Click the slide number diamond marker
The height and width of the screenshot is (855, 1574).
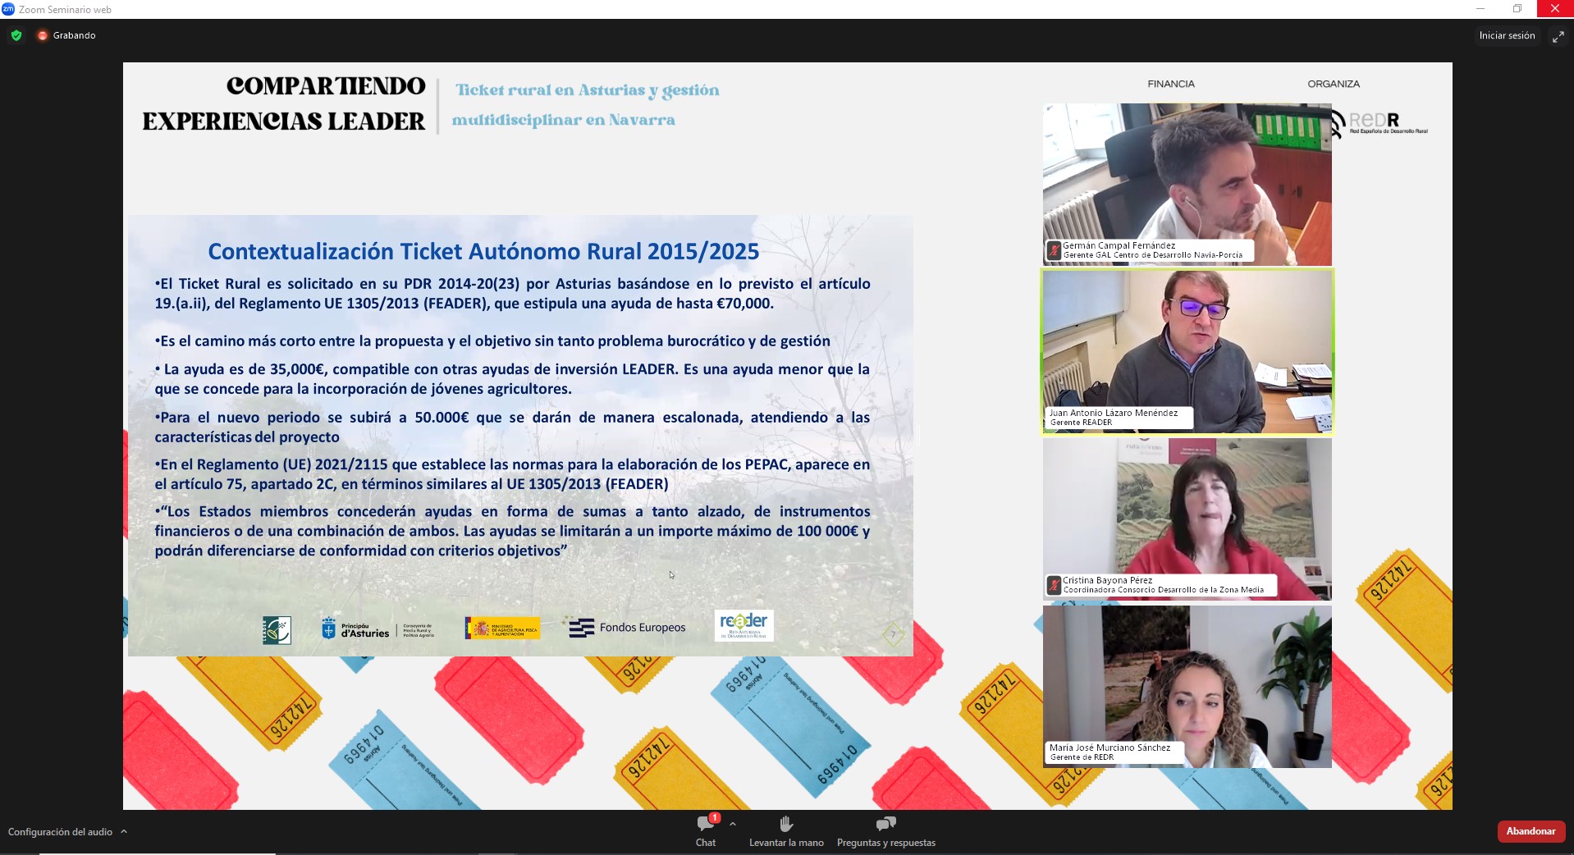point(893,634)
